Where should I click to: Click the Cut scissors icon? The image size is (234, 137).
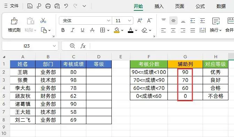click(43, 21)
